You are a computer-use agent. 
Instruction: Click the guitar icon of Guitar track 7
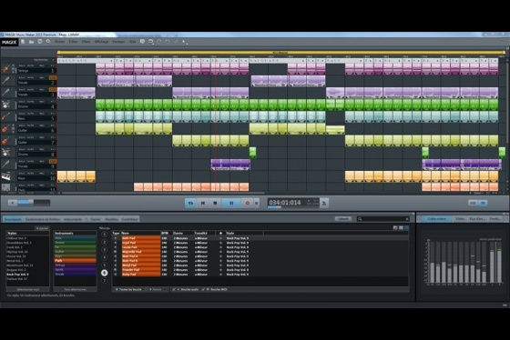pos(5,141)
